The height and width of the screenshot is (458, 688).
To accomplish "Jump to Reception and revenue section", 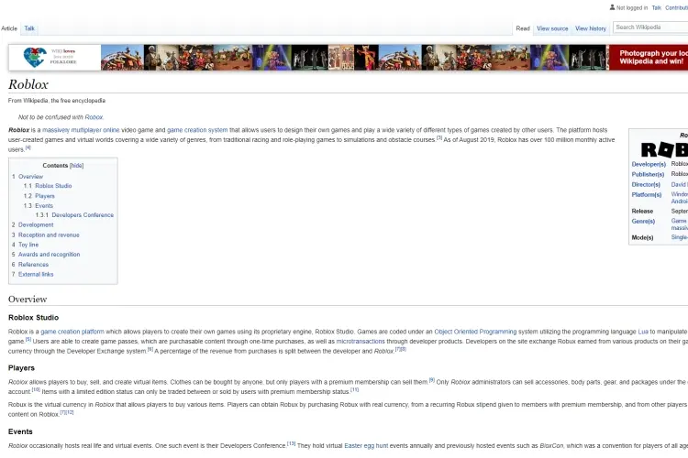I will pos(49,234).
